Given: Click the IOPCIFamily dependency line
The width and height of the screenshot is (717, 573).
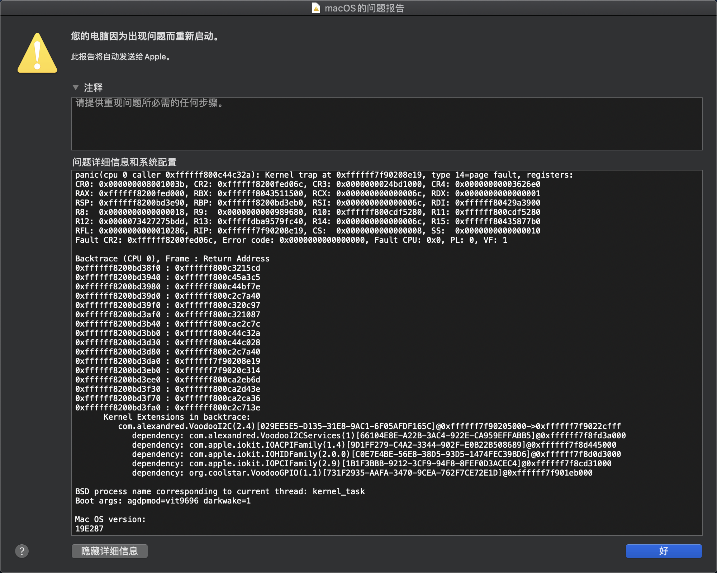Looking at the screenshot, I should pos(372,463).
